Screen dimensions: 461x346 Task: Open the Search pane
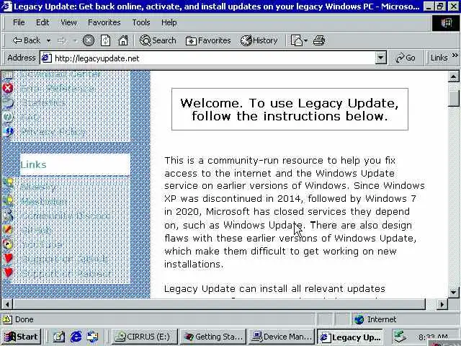pos(158,40)
